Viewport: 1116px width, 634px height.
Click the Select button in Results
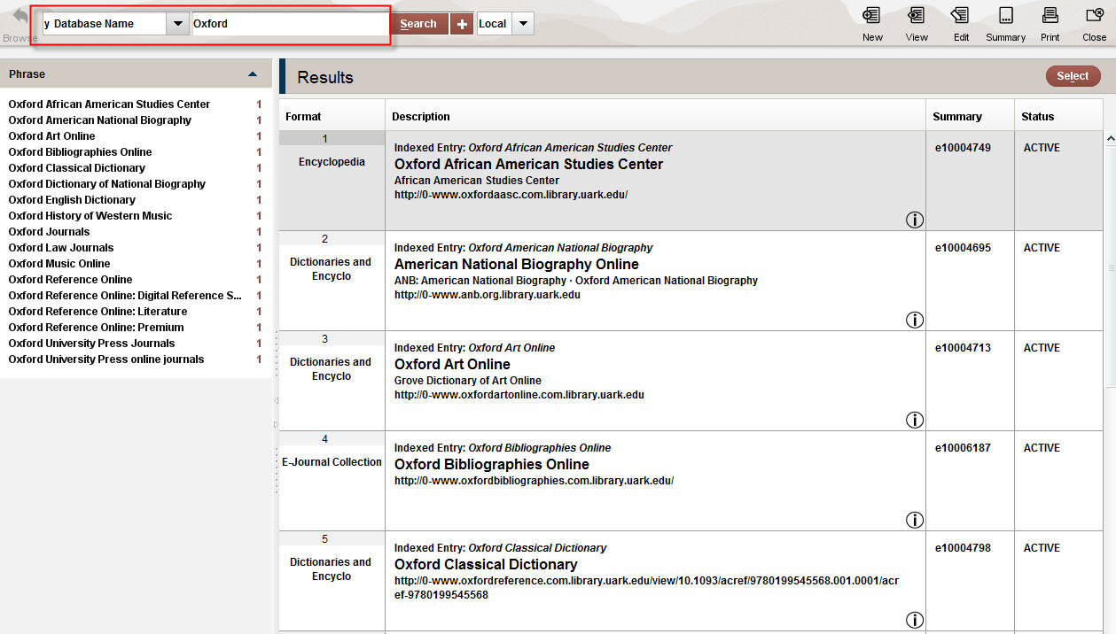point(1073,76)
